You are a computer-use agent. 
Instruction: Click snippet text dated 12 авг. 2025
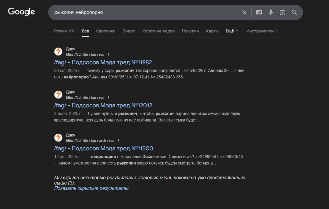pos(148,160)
